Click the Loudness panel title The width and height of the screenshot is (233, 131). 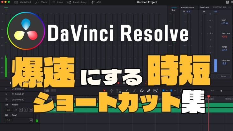coord(205,7)
